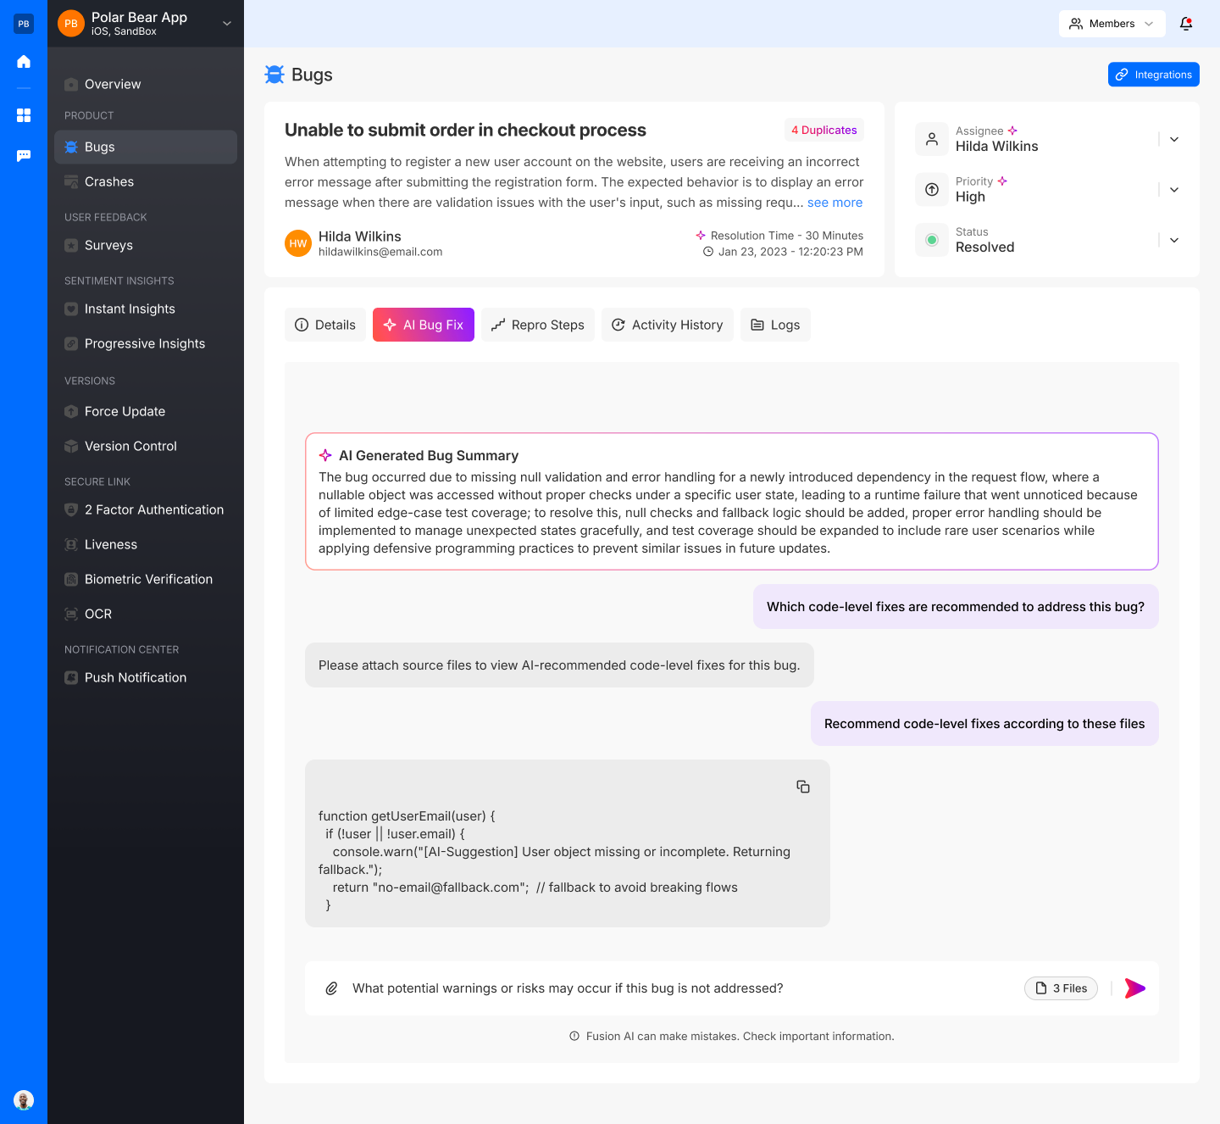The image size is (1220, 1124).
Task: Click the 3 Files attachment chip
Action: point(1061,988)
